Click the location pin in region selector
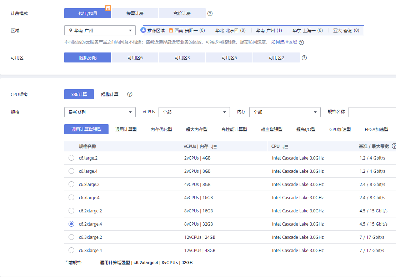This screenshot has height=277, width=396. (x=71, y=30)
